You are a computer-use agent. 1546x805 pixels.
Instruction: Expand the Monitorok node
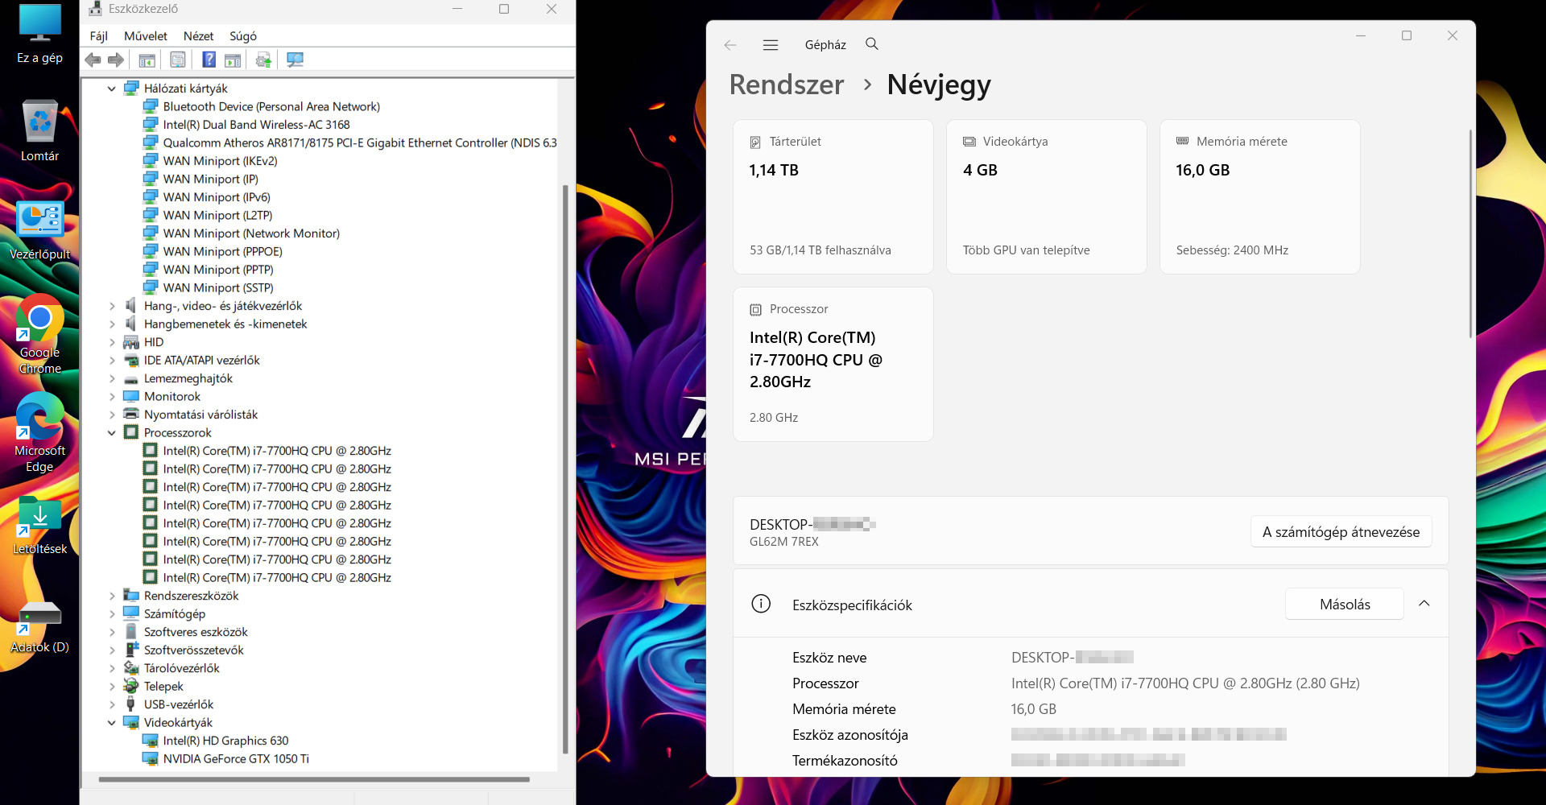pos(112,397)
